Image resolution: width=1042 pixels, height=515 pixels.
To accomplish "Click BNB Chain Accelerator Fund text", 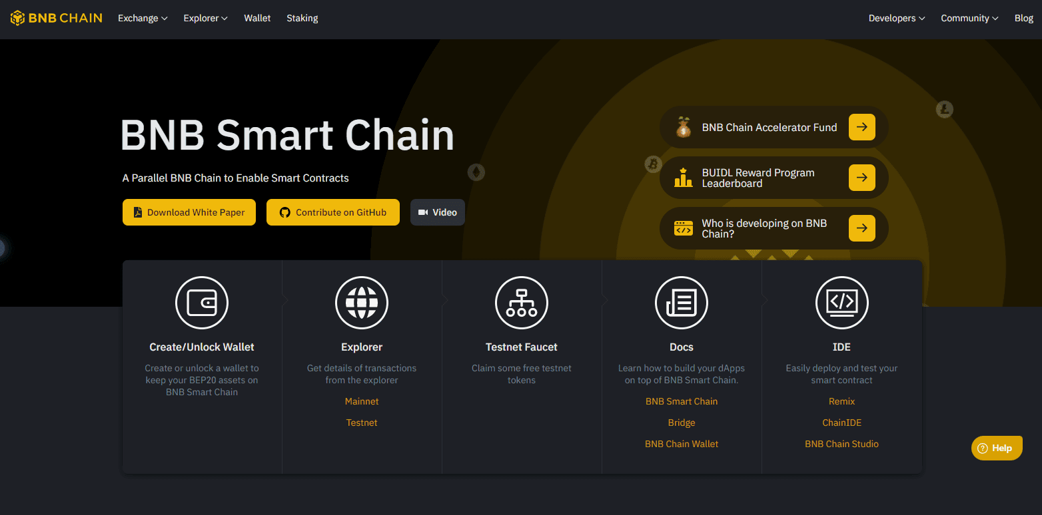I will coord(770,127).
